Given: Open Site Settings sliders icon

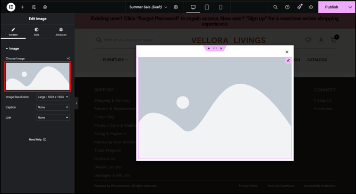Looking at the screenshot, I should coord(33,7).
